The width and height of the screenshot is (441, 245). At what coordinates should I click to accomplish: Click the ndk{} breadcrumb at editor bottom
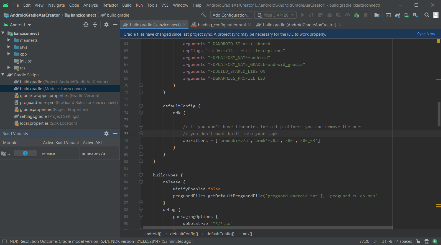[x=247, y=234]
